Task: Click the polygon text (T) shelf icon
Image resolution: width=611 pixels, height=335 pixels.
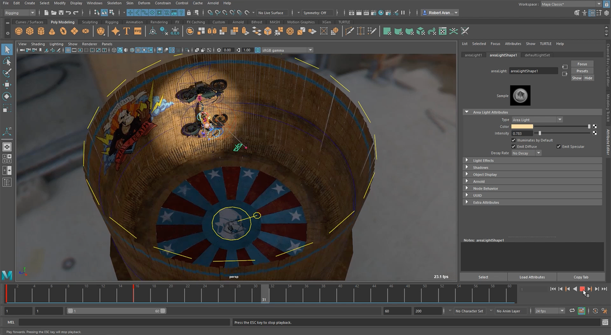Action: [x=127, y=31]
